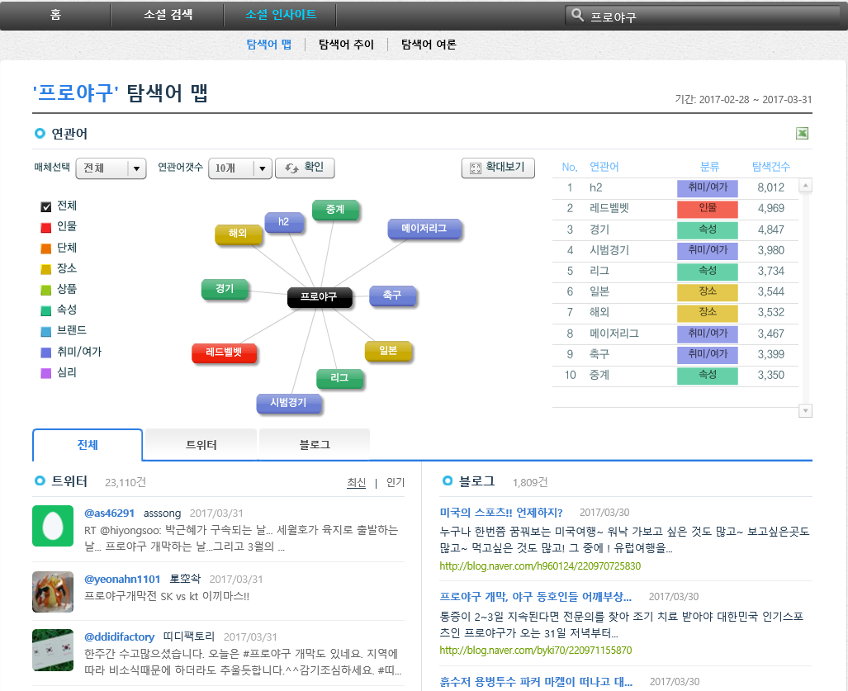Select 메이저리그 row in table
This screenshot has height=691, width=848.
click(x=675, y=334)
